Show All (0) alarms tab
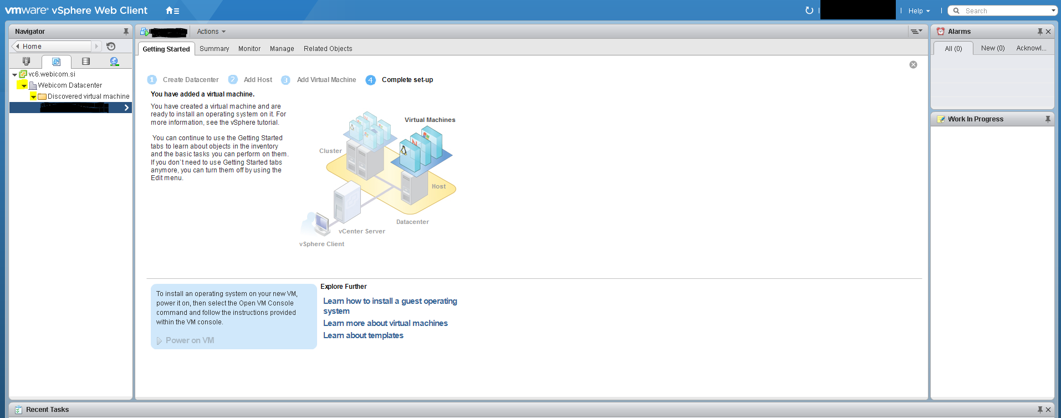 (953, 48)
